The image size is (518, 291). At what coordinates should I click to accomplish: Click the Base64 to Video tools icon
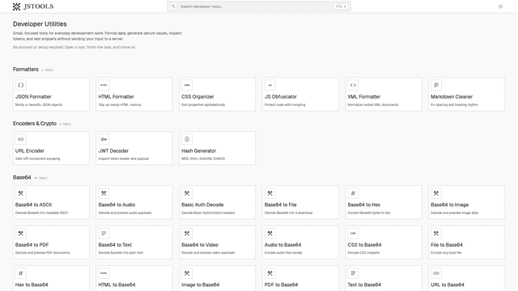[x=187, y=234]
